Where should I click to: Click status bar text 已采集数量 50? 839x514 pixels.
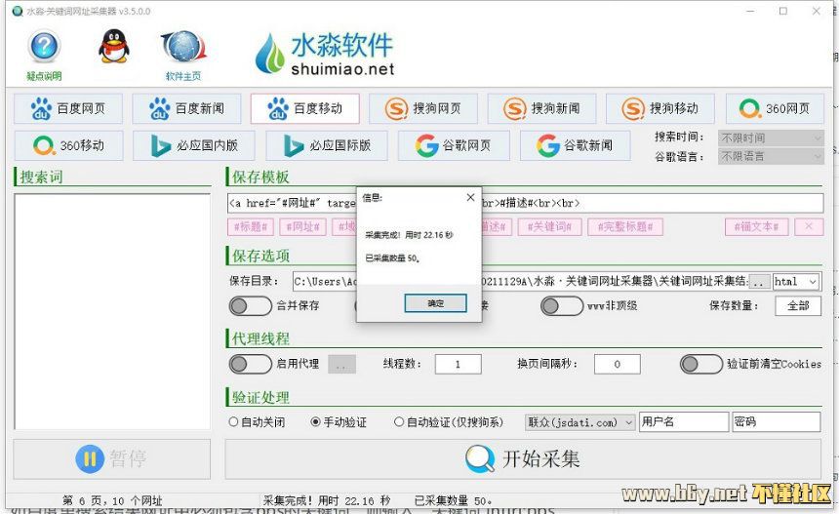[x=454, y=500]
